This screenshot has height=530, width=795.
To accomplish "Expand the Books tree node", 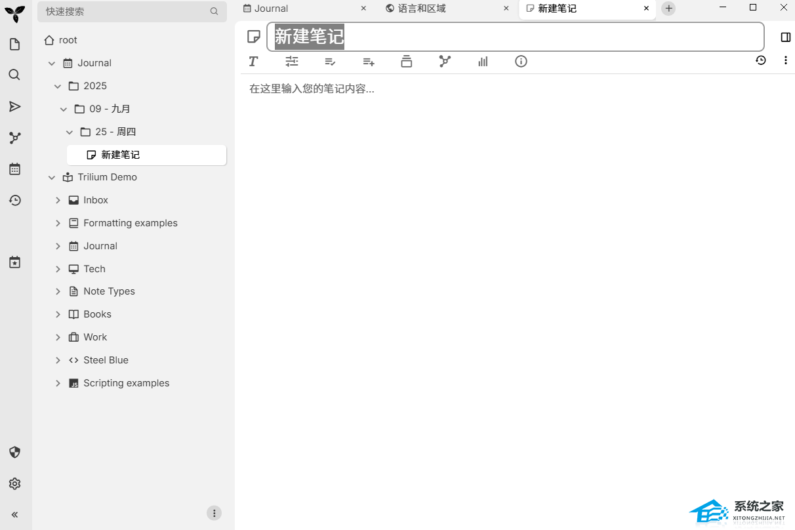I will [58, 314].
